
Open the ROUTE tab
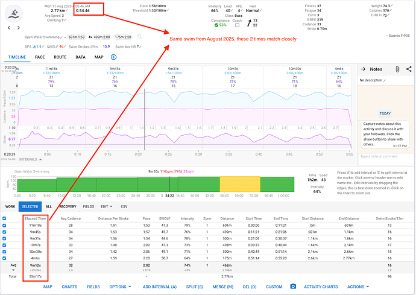click(x=60, y=57)
